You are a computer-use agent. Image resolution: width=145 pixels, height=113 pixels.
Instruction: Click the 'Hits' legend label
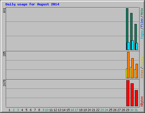142,12
